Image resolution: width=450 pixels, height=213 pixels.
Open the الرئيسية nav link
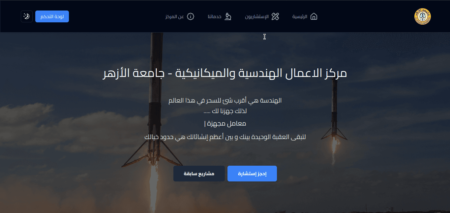click(x=300, y=16)
